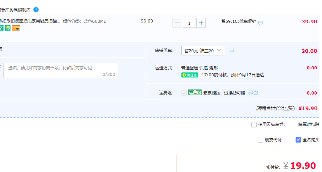Click the green 运费险 label badge
Viewport: 322px width, 172px height.
pyautogui.click(x=195, y=93)
